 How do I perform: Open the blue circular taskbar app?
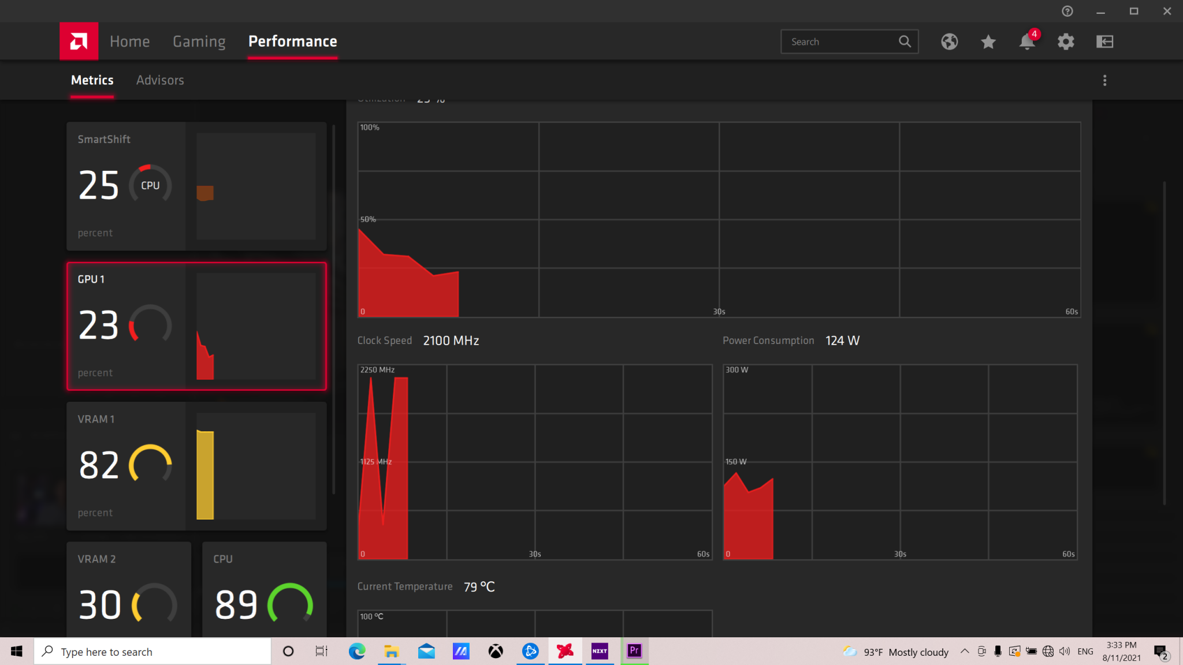[530, 651]
